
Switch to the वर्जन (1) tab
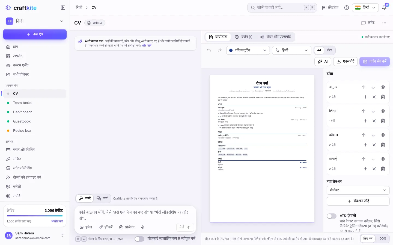[244, 37]
